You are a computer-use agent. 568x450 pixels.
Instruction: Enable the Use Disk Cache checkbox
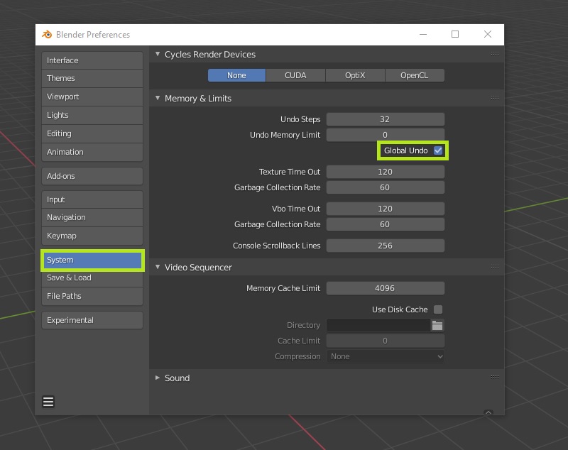pos(438,309)
